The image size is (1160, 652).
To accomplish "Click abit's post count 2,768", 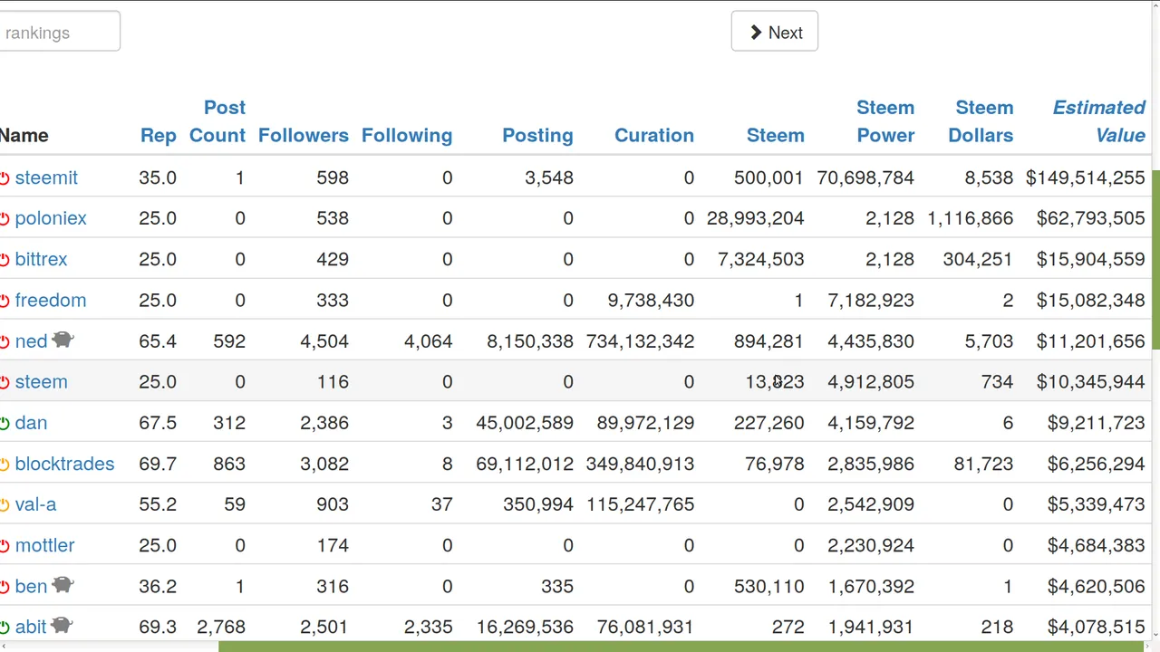I will coord(221,626).
